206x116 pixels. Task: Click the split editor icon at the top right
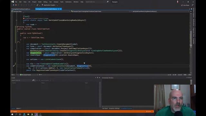click(191, 12)
